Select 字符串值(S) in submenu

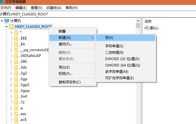pyautogui.click(x=114, y=46)
